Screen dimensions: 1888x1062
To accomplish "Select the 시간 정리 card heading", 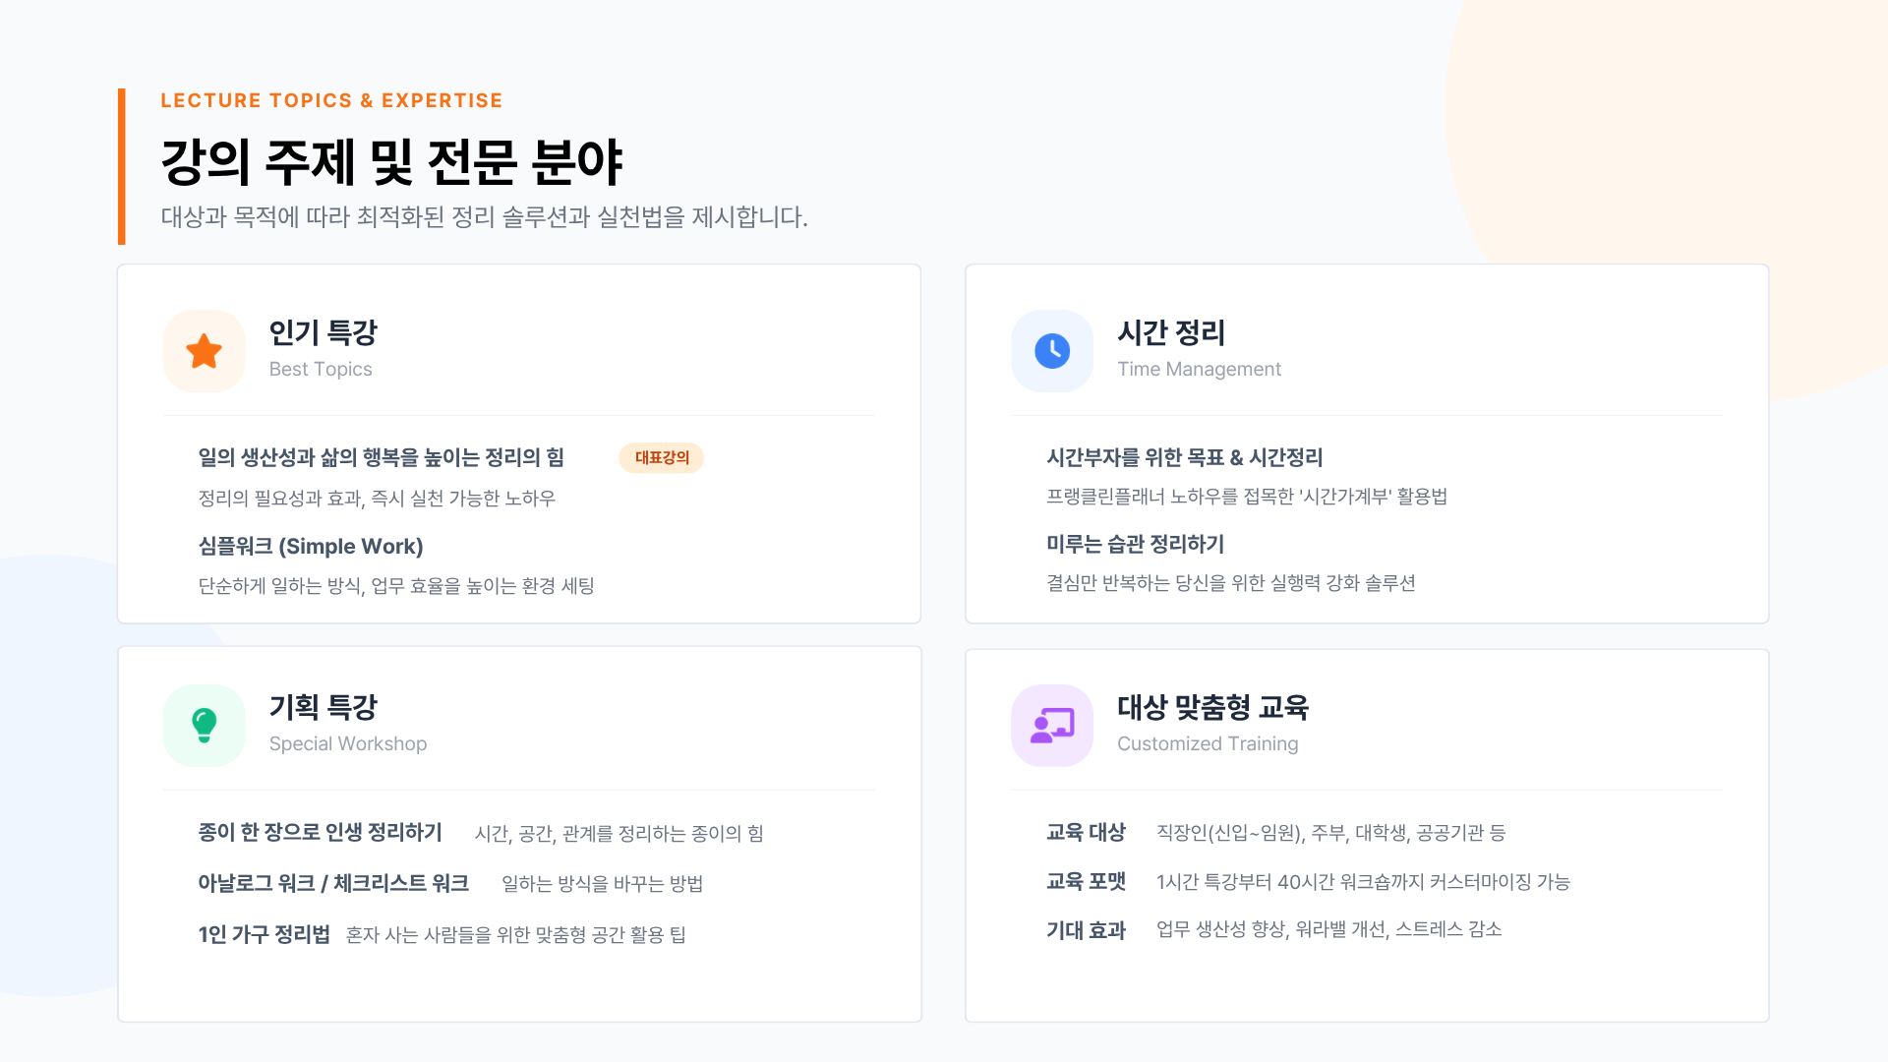I will tap(1171, 333).
